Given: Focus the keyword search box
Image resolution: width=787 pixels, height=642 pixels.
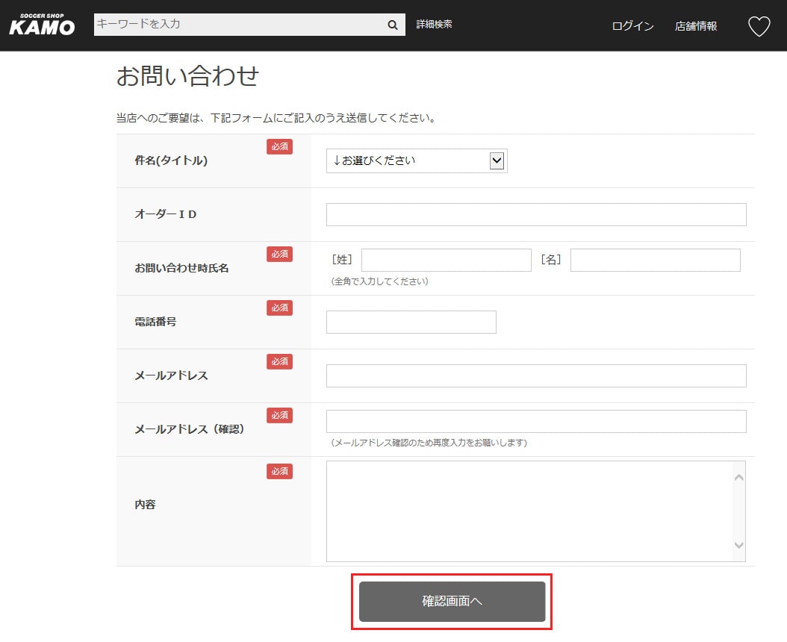Looking at the screenshot, I should [237, 24].
